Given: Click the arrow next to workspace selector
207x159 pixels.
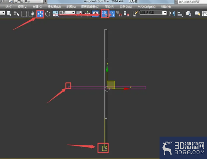Looking at the screenshot, I should tap(45, 1).
